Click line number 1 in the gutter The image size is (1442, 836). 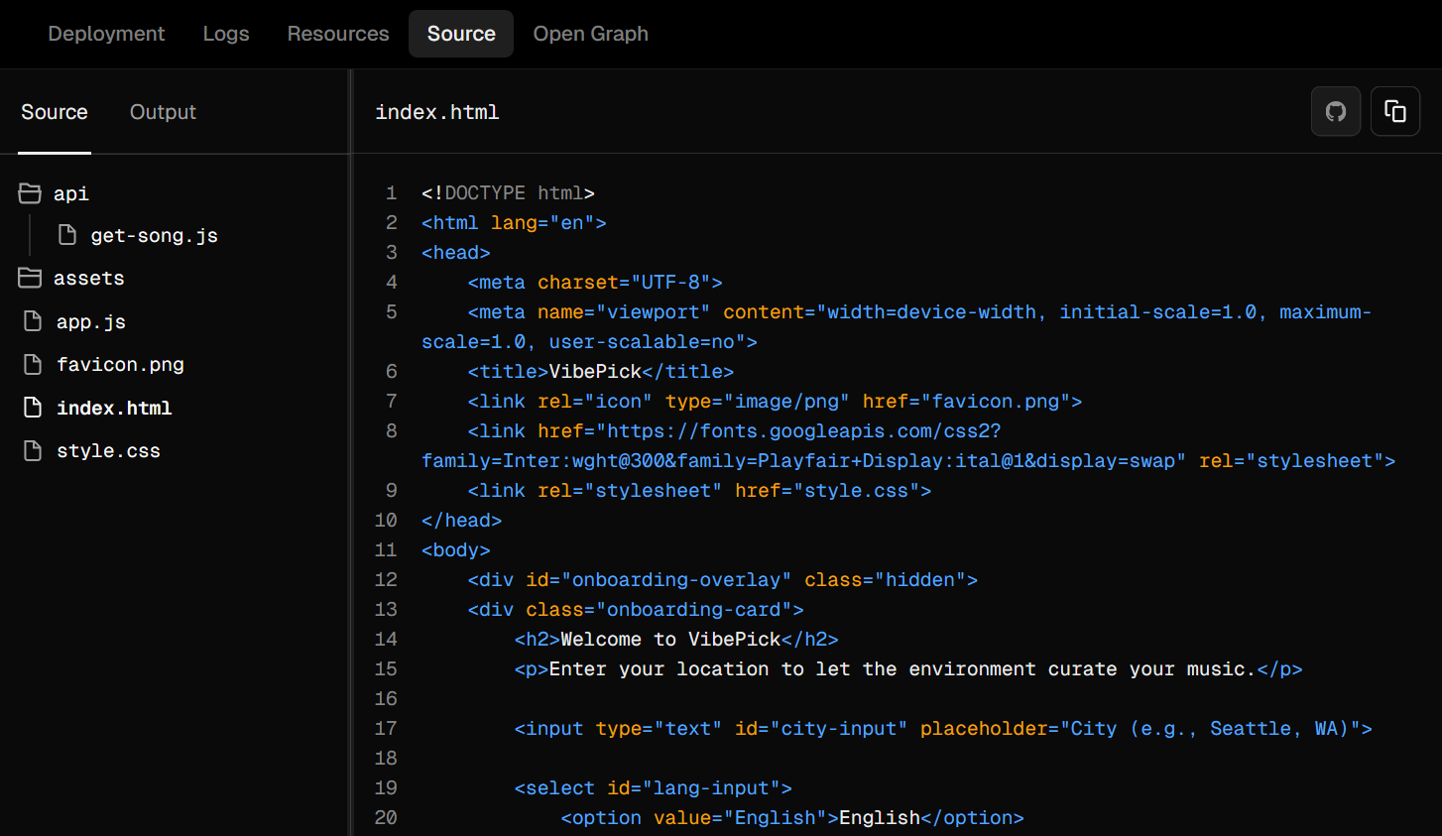391,193
